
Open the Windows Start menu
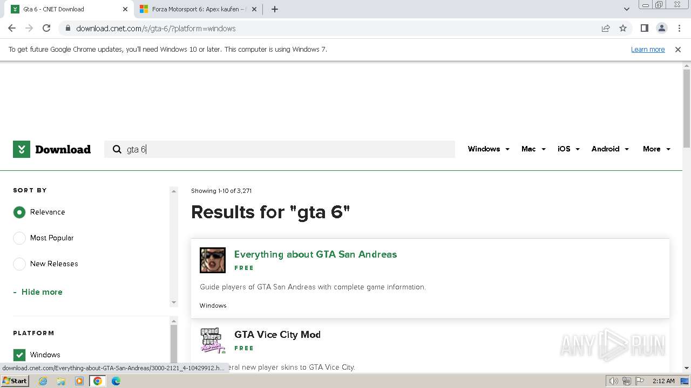[x=15, y=381]
